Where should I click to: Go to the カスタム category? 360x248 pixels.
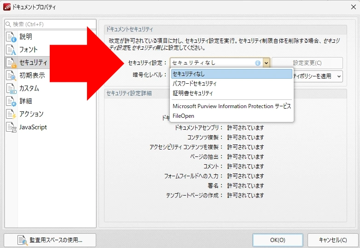point(50,88)
